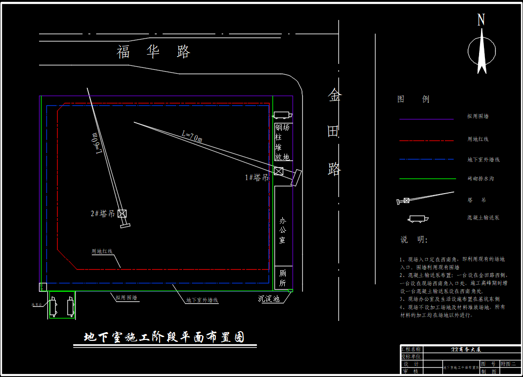Image resolution: width=523 pixels, height=377 pixels.
Task: Select the 1#塔吊 tower crane base symbol
Action: point(278,171)
